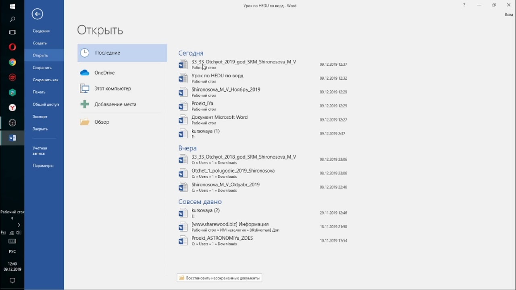Launch Yandex Browser from the taskbar
The height and width of the screenshot is (290, 516).
(12, 108)
